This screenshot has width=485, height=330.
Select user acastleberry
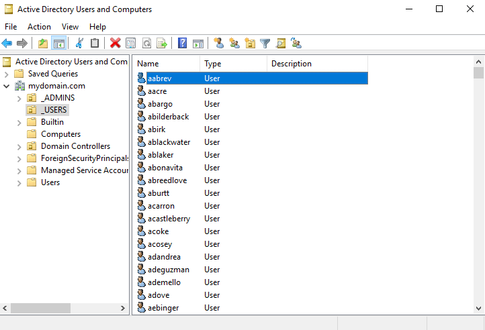[169, 219]
